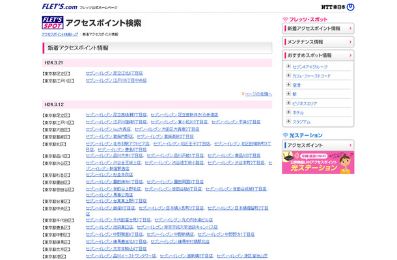Screen dimensions: 397x260
Task: Open セブン-イレブン 日本橋人形町2丁目店 link
Action: (x=171, y=208)
